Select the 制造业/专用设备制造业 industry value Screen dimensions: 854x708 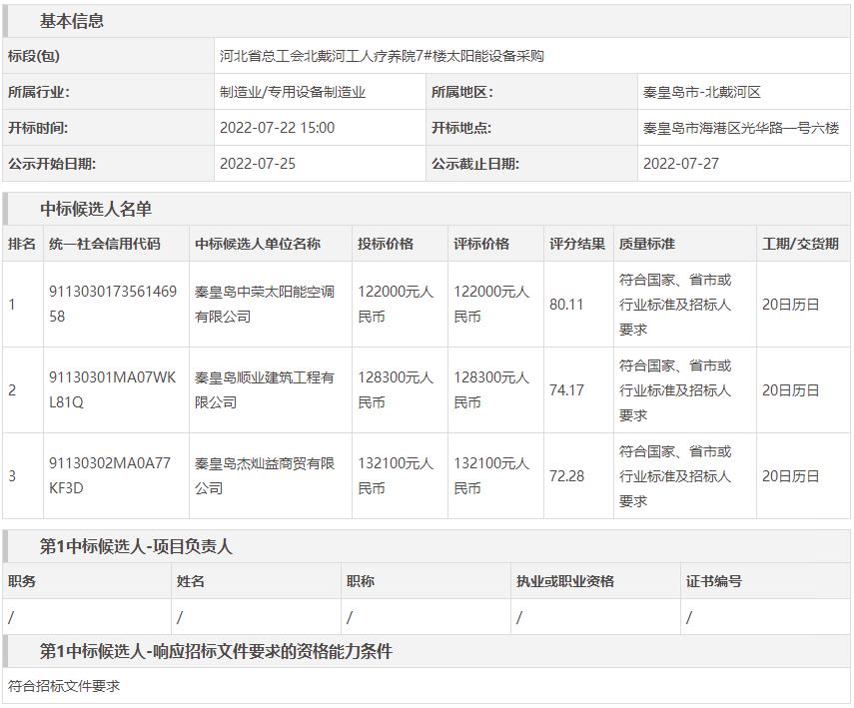(x=293, y=92)
